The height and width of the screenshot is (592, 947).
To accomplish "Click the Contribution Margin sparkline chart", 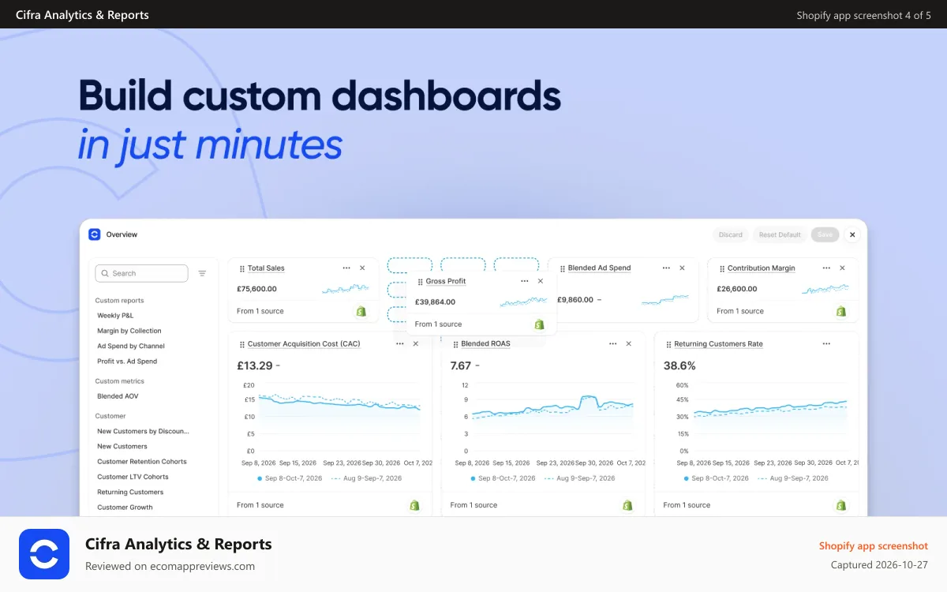I will tap(825, 290).
